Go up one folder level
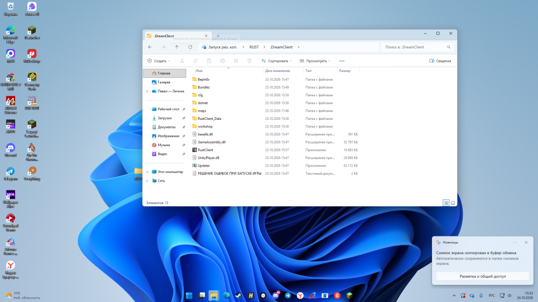 [176, 47]
